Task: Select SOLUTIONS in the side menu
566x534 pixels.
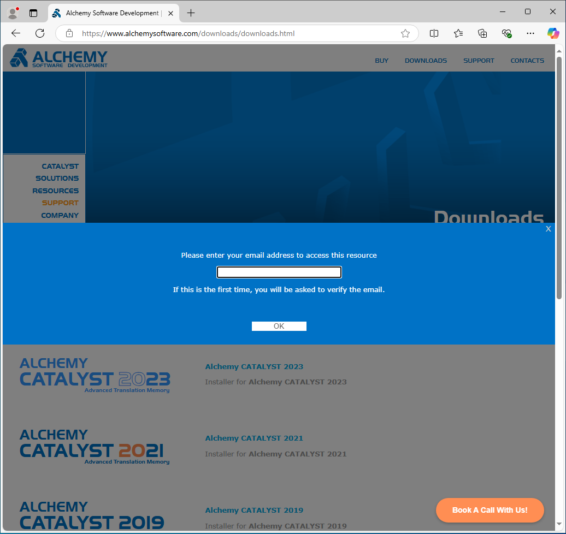Action: [x=57, y=178]
